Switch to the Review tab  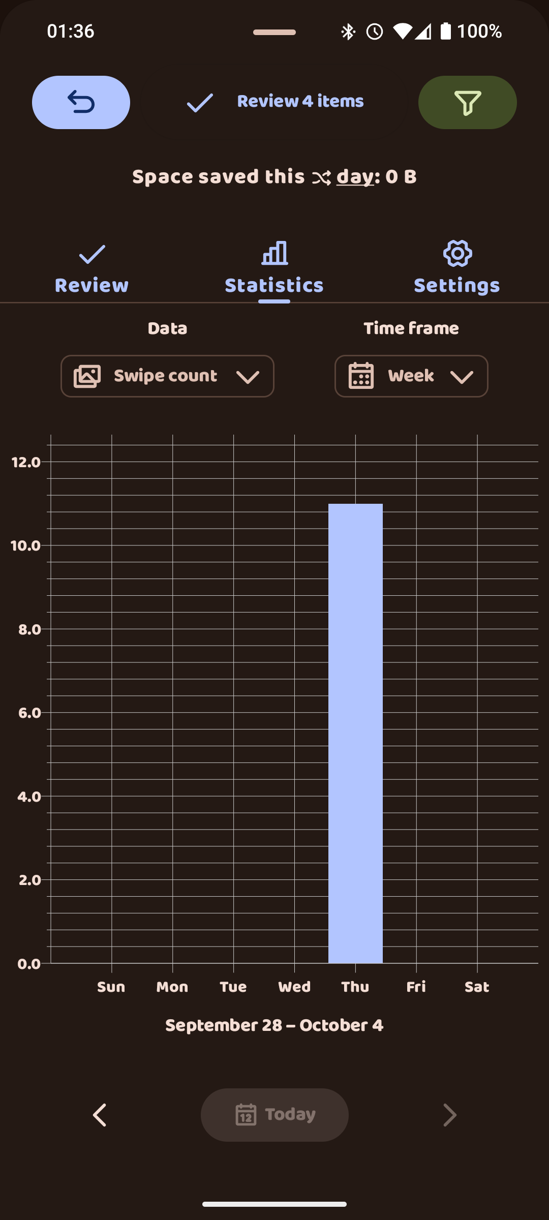91,270
